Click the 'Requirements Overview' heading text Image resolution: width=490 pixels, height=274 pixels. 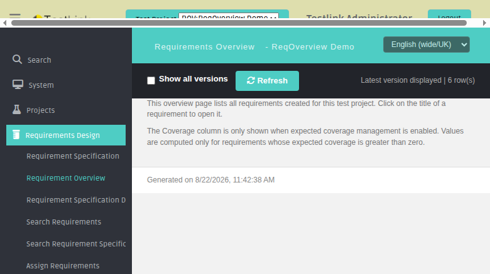(x=205, y=47)
